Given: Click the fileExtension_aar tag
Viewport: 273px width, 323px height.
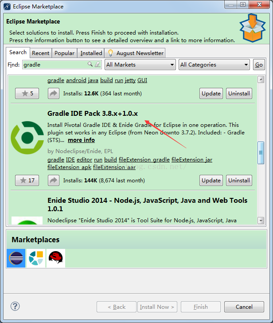Looking at the screenshot, I should click(x=114, y=167).
